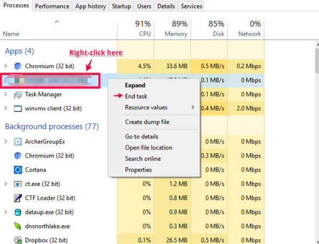Select the dnsnorthlake.exe row name
Image resolution: width=319 pixels, height=244 pixels.
48,226
